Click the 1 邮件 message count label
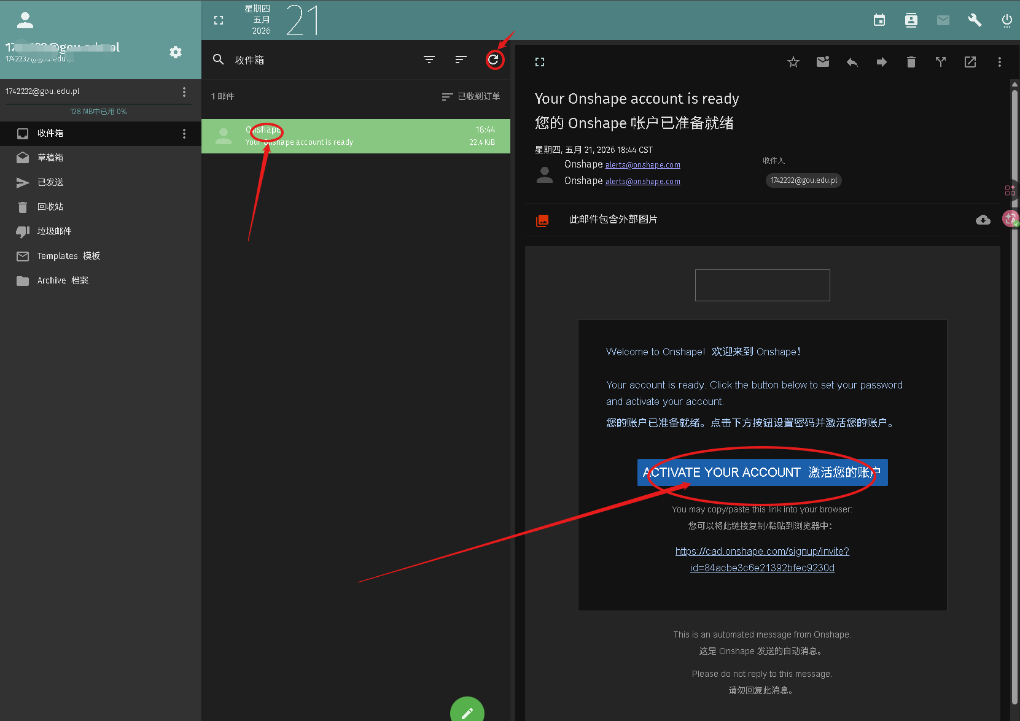The image size is (1020, 721). (222, 96)
